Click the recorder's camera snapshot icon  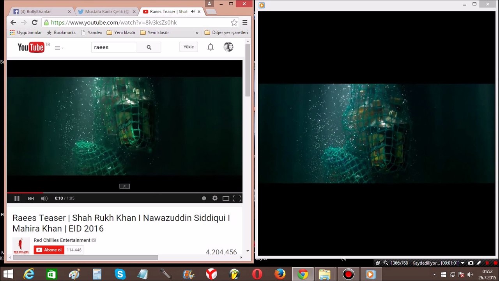coord(471,263)
